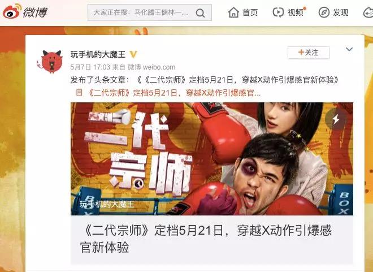Click the yellow V verified badge

[133, 54]
